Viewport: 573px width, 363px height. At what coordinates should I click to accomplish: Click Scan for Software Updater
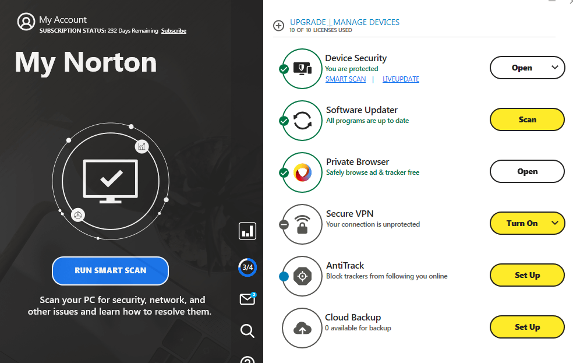click(x=528, y=119)
